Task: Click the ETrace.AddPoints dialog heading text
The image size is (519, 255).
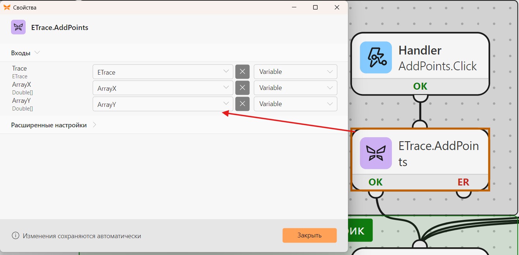Action: pos(60,27)
